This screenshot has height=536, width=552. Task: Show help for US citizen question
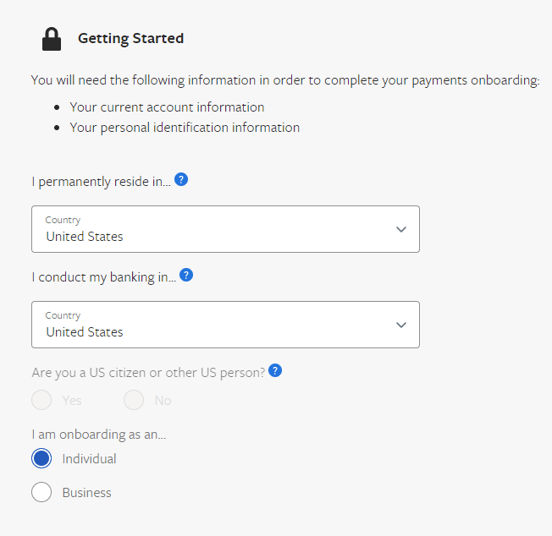(275, 370)
